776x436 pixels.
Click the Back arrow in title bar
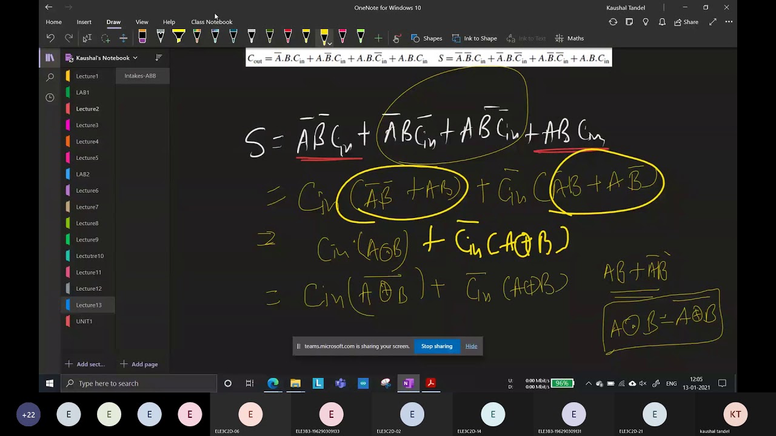[48, 7]
